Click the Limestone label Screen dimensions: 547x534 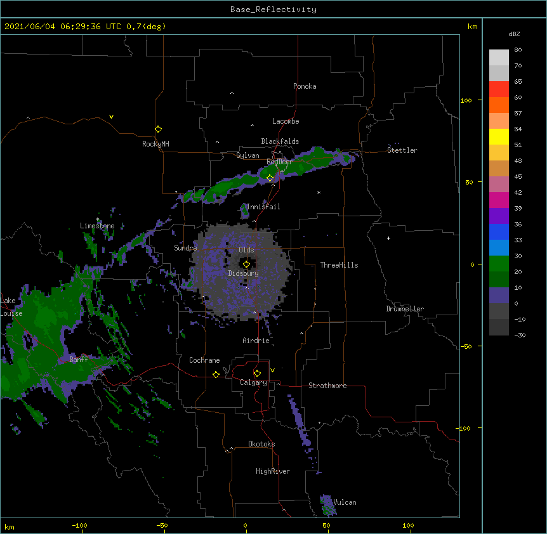pos(97,226)
